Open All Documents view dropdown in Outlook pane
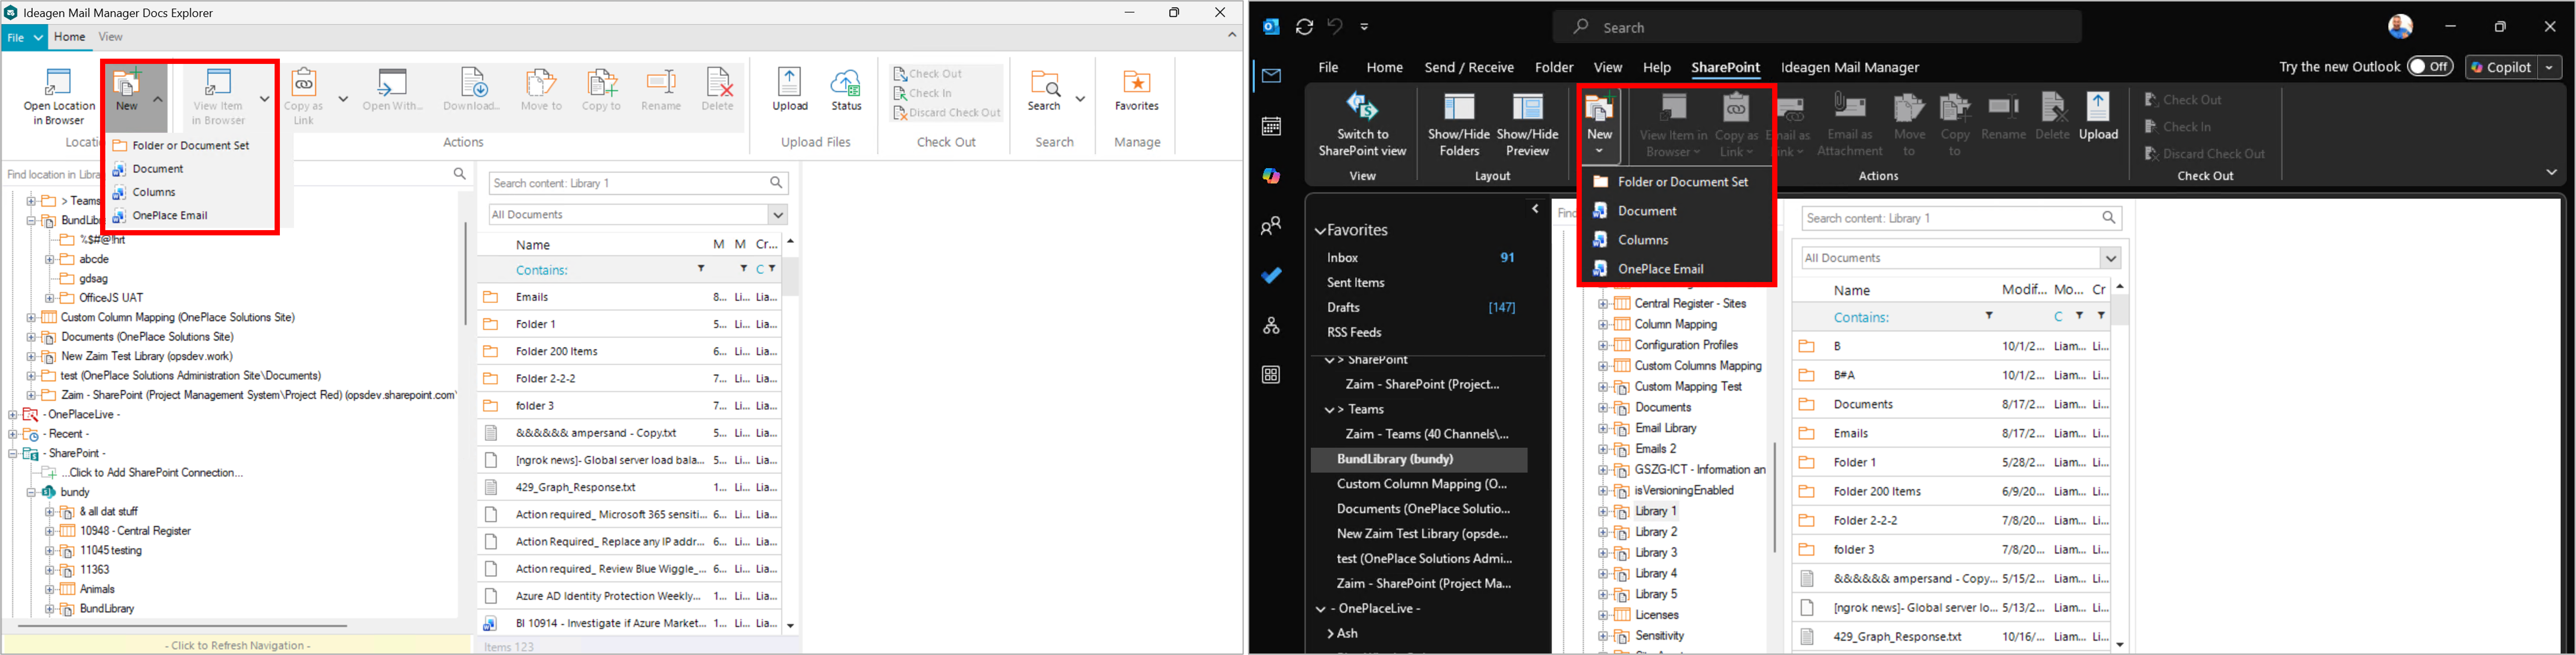Image resolution: width=2576 pixels, height=655 pixels. (2111, 258)
